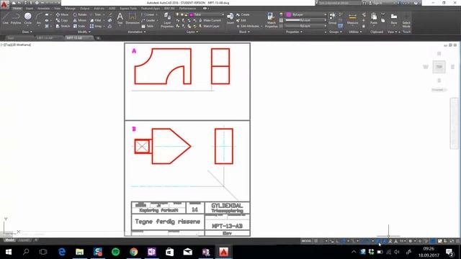
Task: Click Match Properties tool
Action: [x=271, y=20]
